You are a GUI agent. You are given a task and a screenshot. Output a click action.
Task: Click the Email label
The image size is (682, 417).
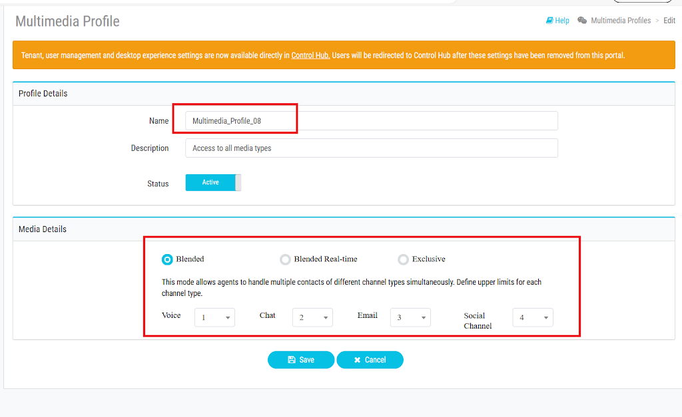(x=368, y=315)
